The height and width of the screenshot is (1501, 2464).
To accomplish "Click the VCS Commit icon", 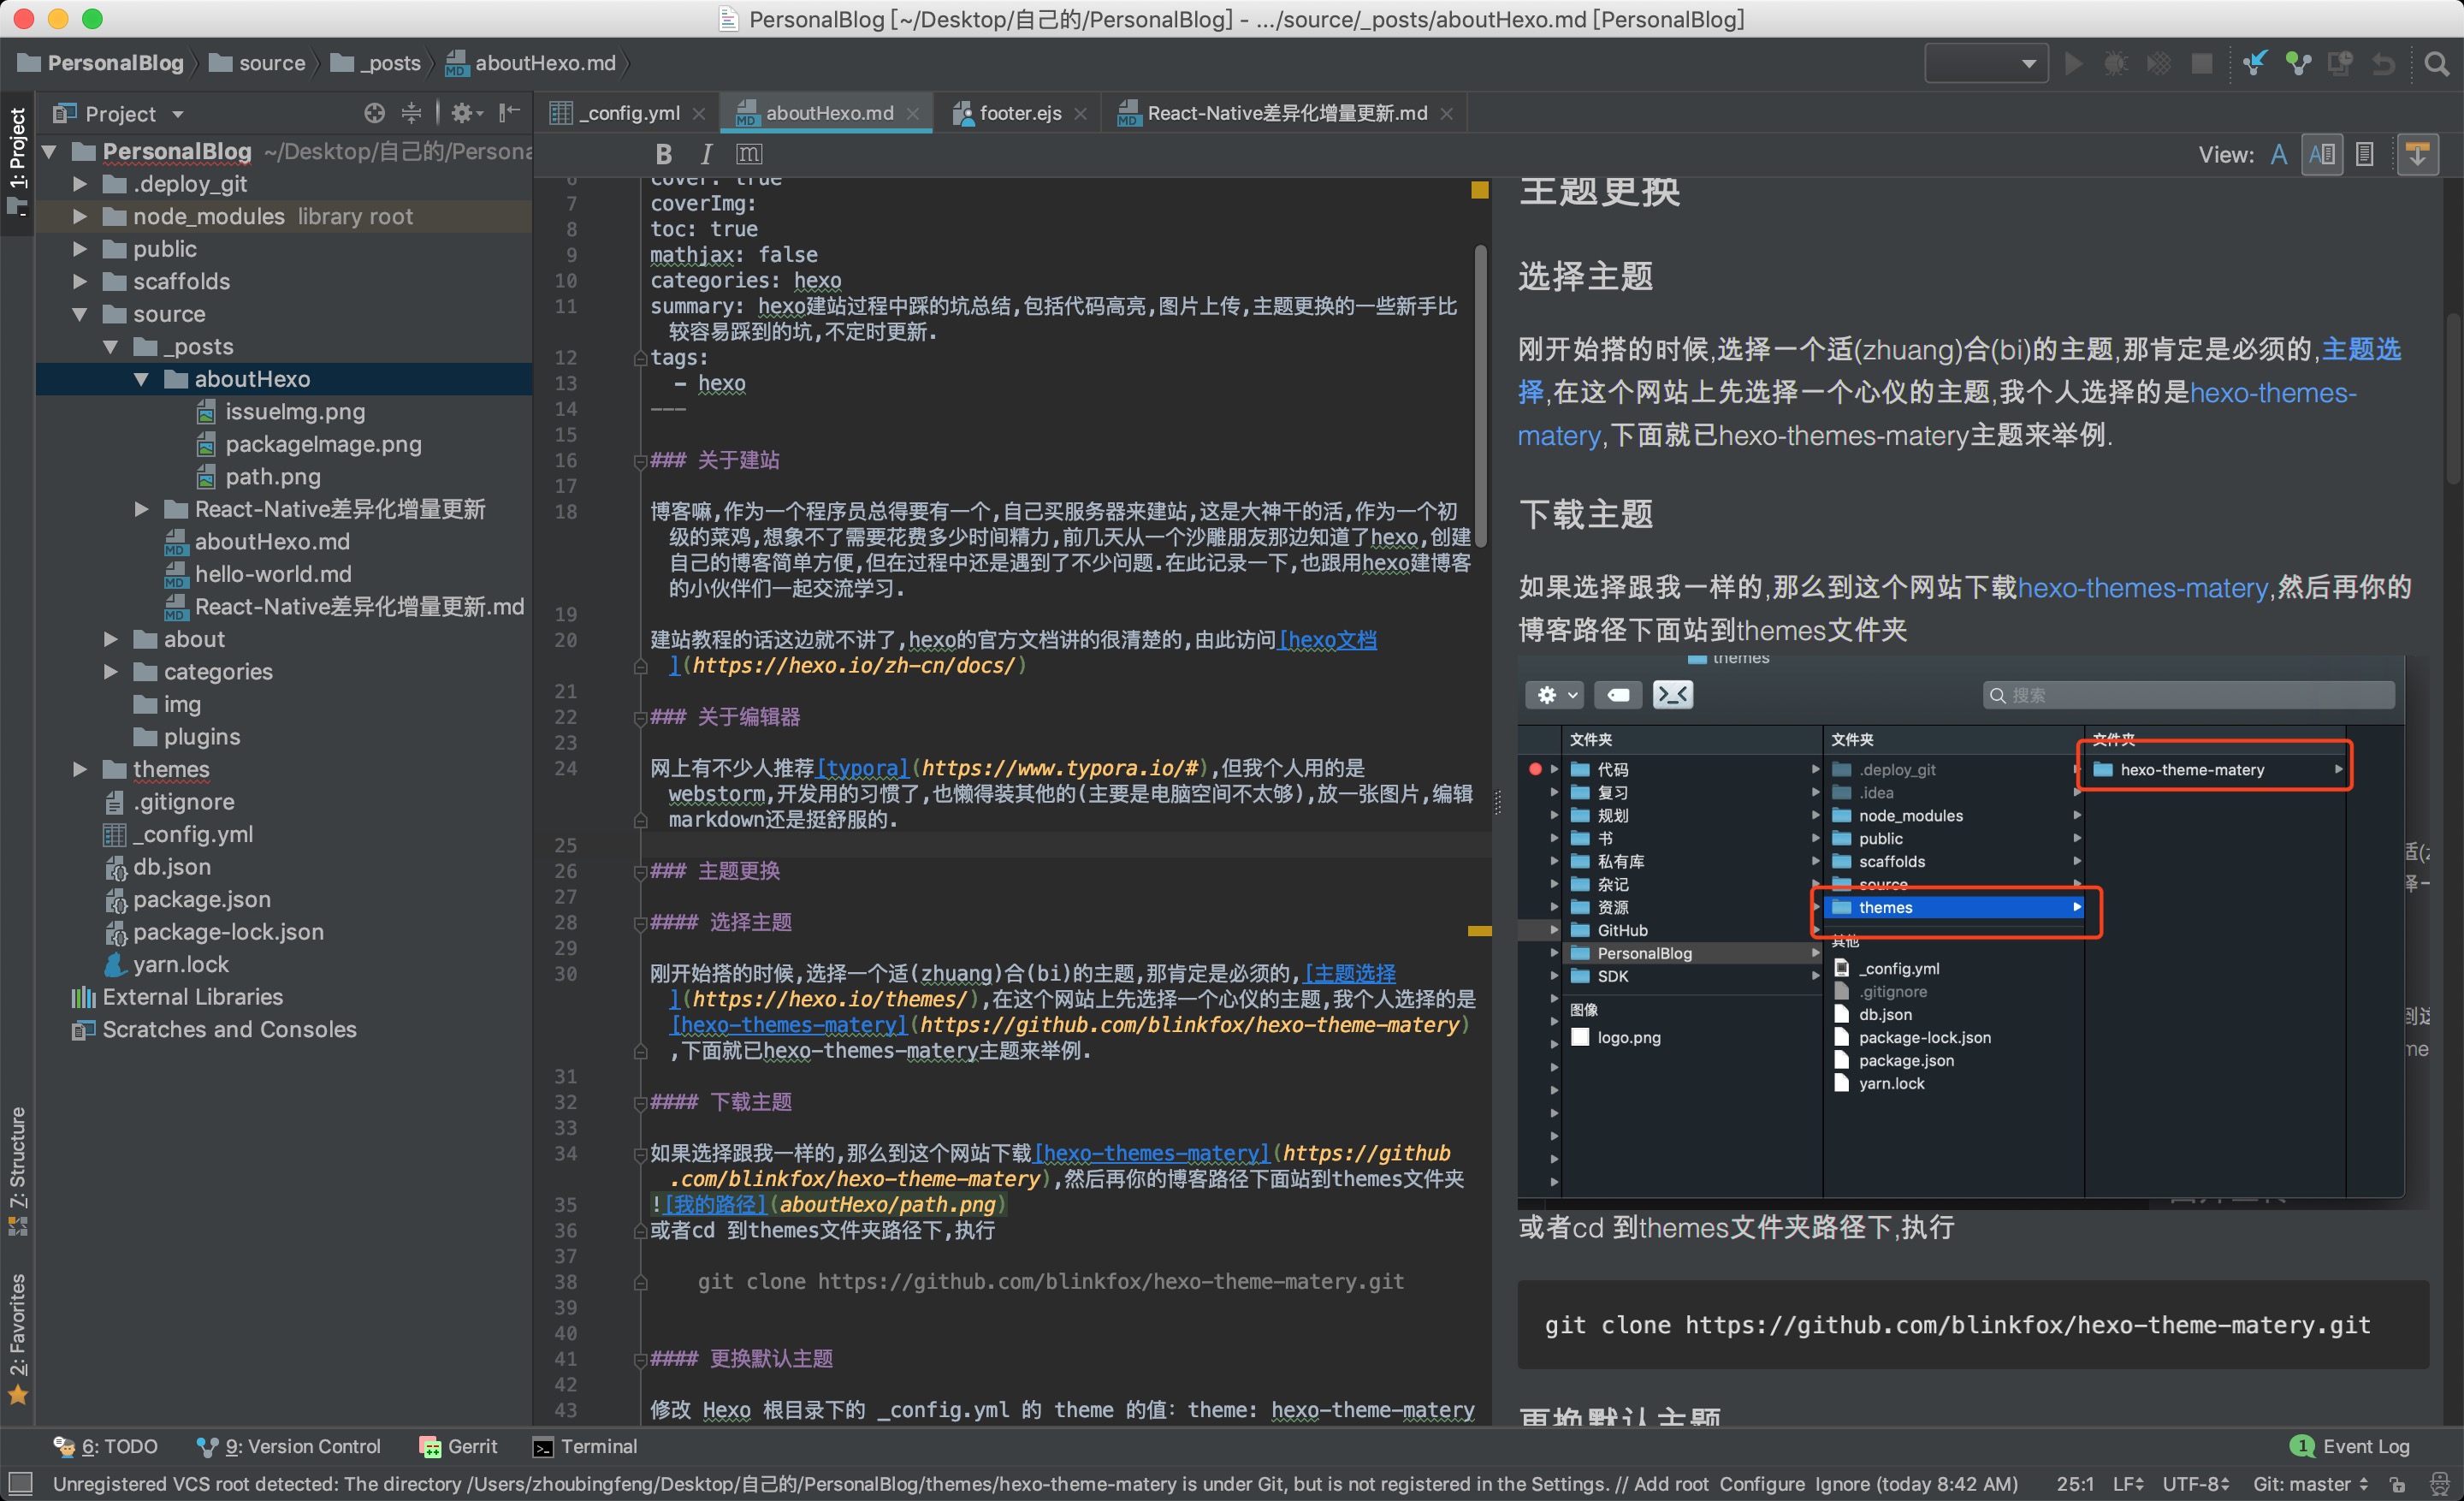I will pyautogui.click(x=2298, y=64).
